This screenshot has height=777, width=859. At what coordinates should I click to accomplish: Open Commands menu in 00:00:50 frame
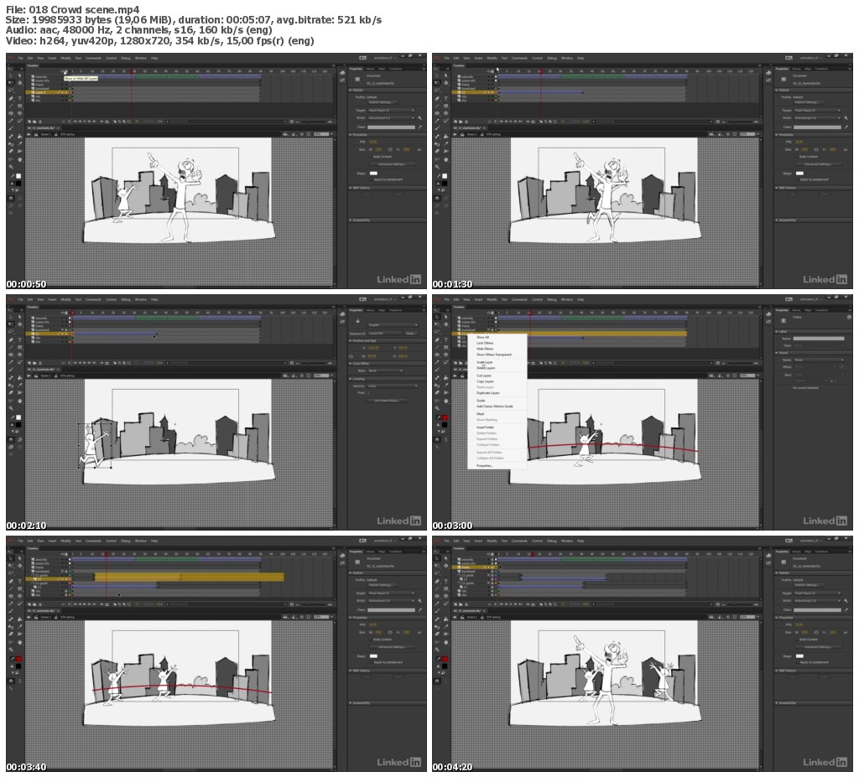93,58
